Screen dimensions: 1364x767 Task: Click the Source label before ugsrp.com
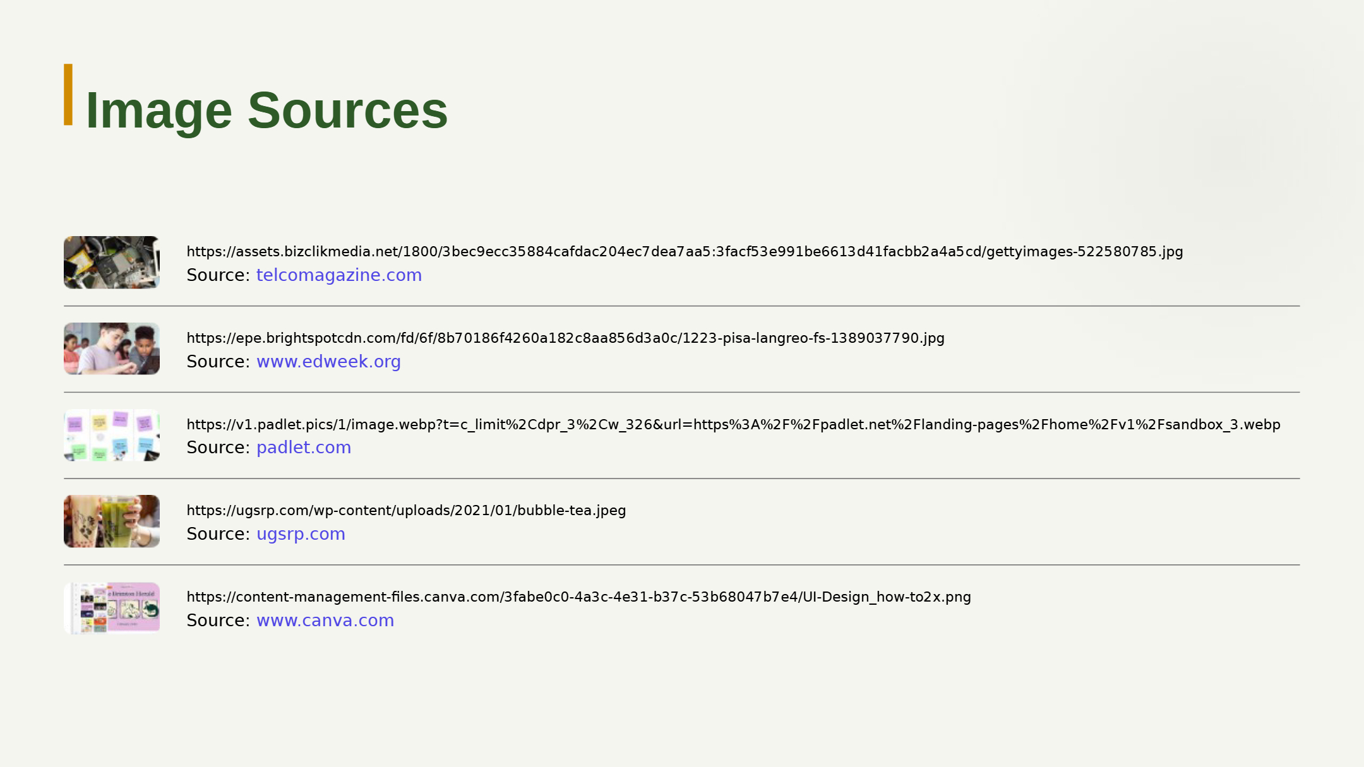[x=218, y=534]
